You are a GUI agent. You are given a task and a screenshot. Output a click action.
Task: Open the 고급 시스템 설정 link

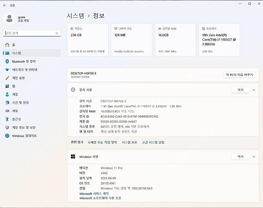(x=153, y=142)
